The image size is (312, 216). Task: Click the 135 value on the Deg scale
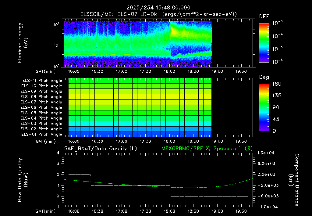(277, 96)
